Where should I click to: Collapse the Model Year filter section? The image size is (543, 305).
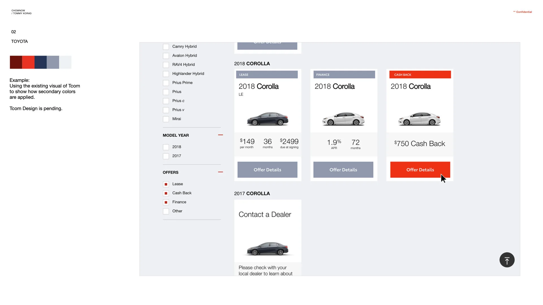point(220,135)
